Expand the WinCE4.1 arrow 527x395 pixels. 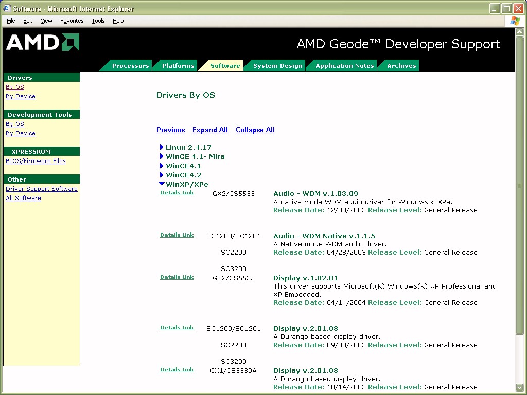coord(162,166)
